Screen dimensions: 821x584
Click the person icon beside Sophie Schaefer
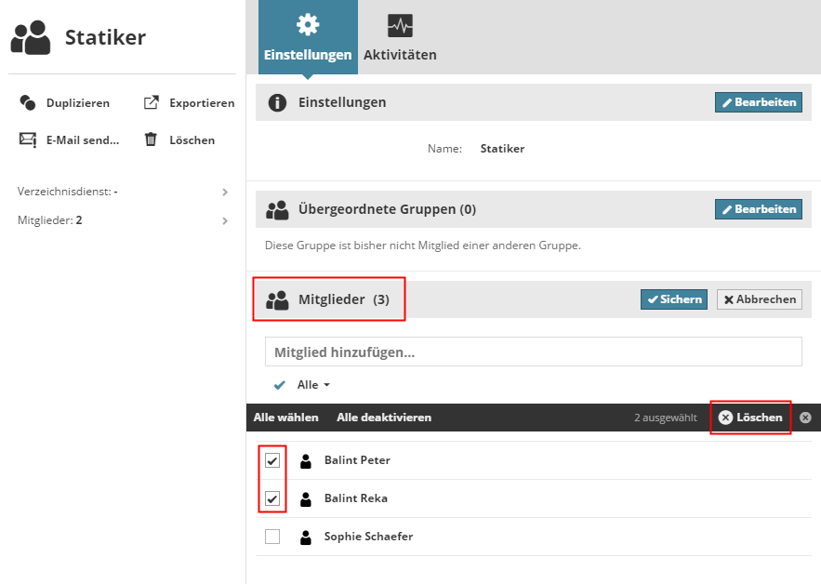click(x=306, y=537)
